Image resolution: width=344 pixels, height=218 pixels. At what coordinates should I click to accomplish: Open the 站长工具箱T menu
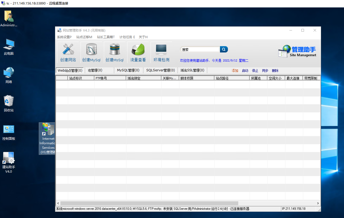106,37
